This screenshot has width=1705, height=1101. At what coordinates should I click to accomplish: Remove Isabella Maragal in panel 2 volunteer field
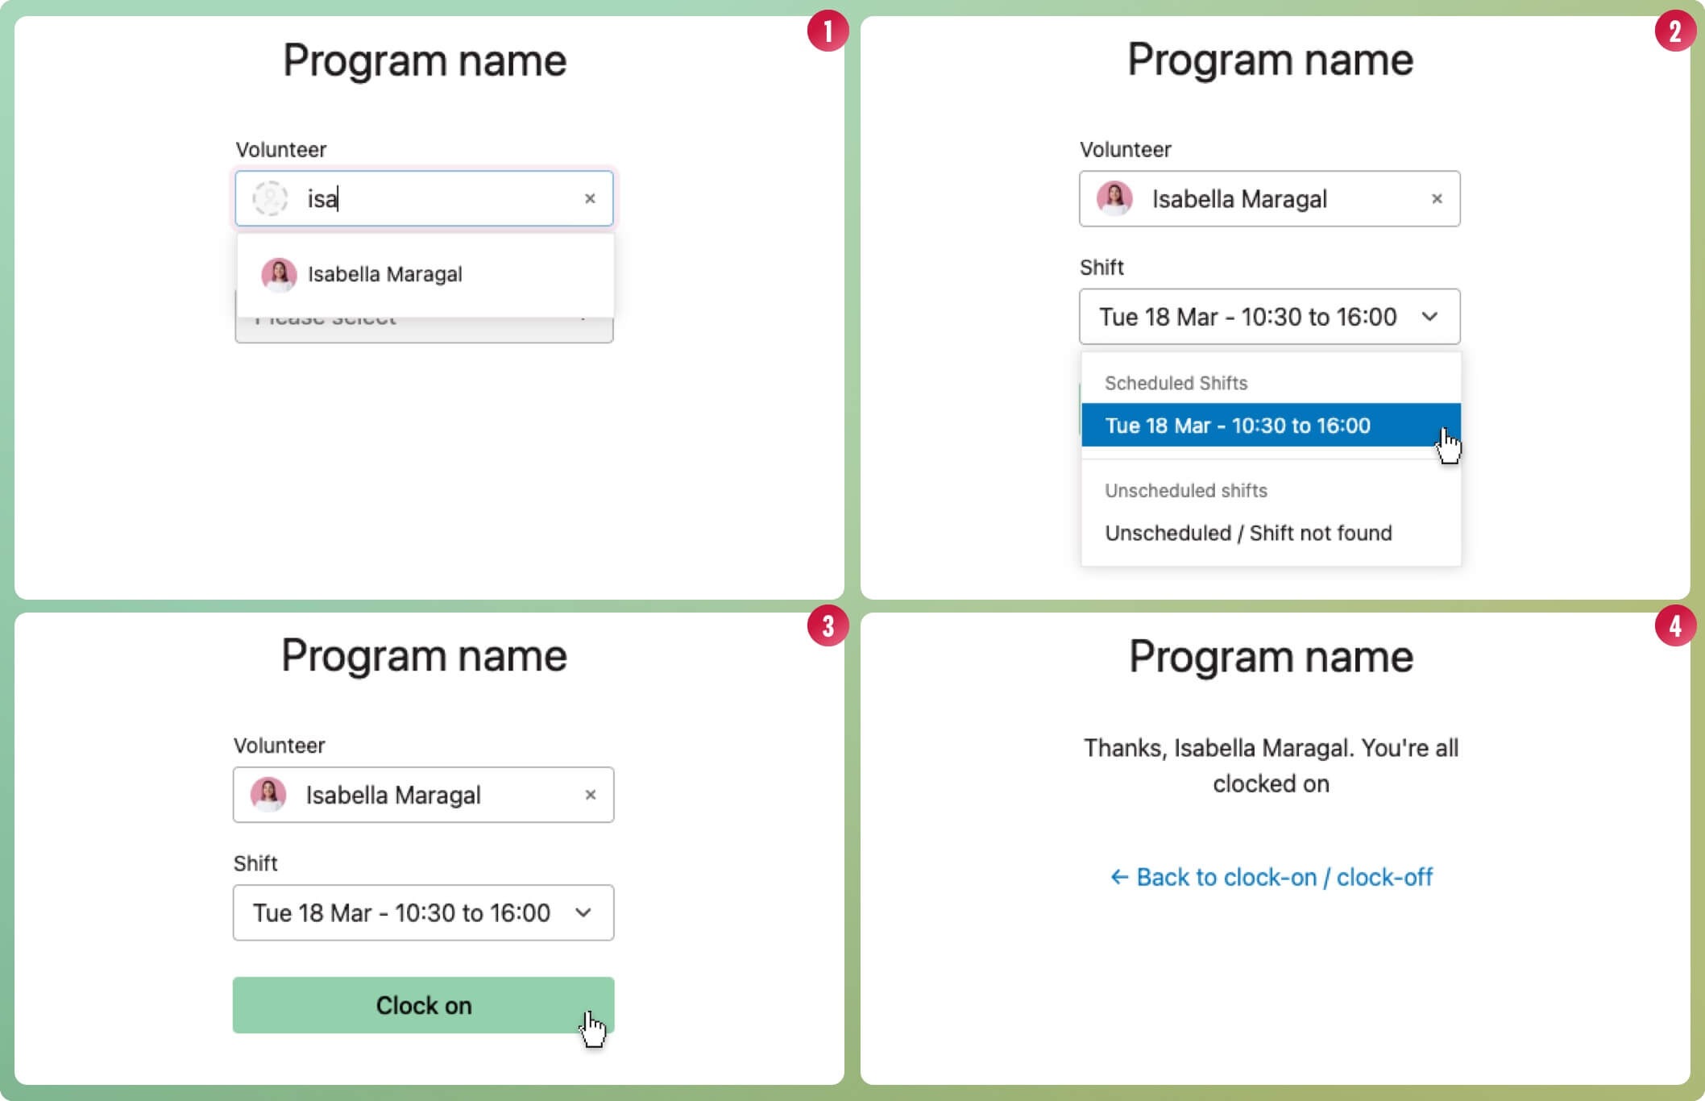click(x=1437, y=199)
